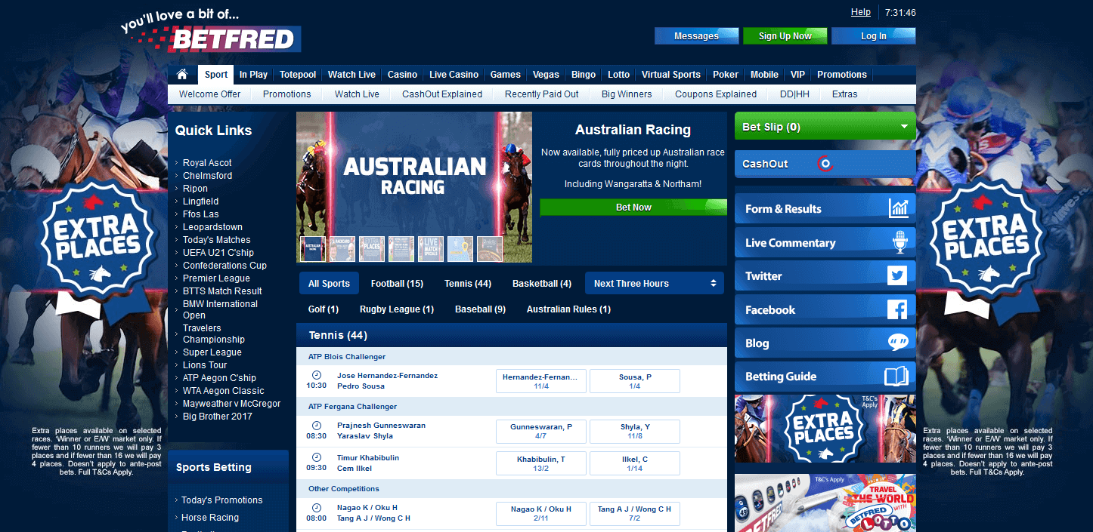Bet on Hernandez-Fernandez at 11/4
The image size is (1093, 532).
click(541, 381)
